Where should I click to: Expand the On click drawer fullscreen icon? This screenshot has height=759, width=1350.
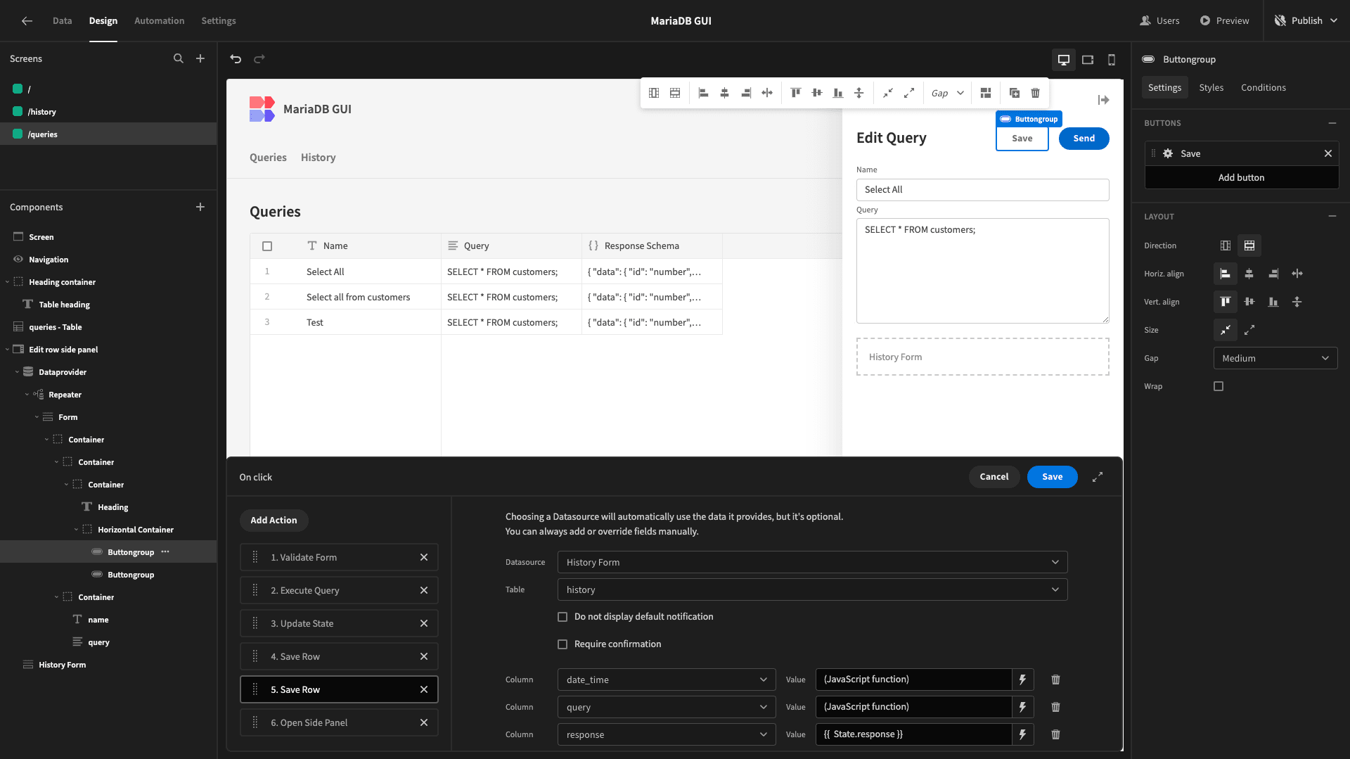1098,477
